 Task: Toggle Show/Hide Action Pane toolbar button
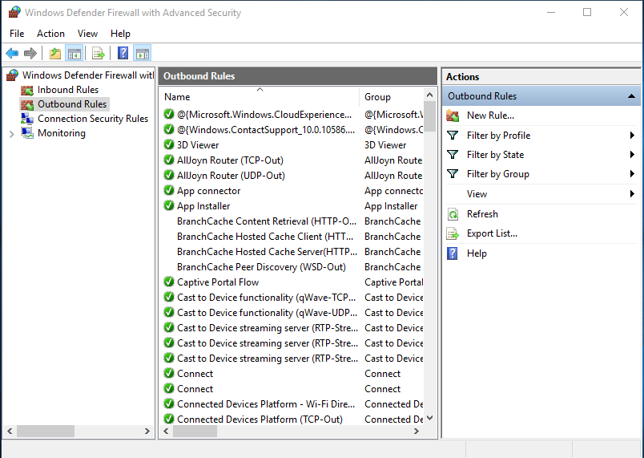(142, 54)
